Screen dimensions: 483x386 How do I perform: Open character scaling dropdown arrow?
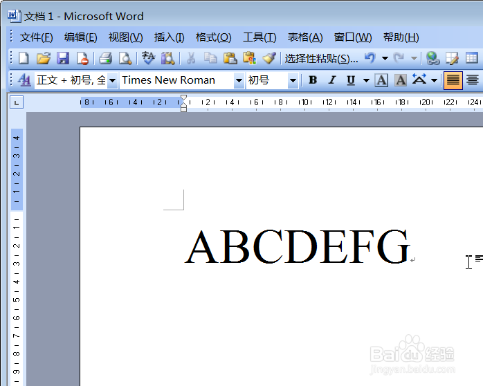coord(434,80)
